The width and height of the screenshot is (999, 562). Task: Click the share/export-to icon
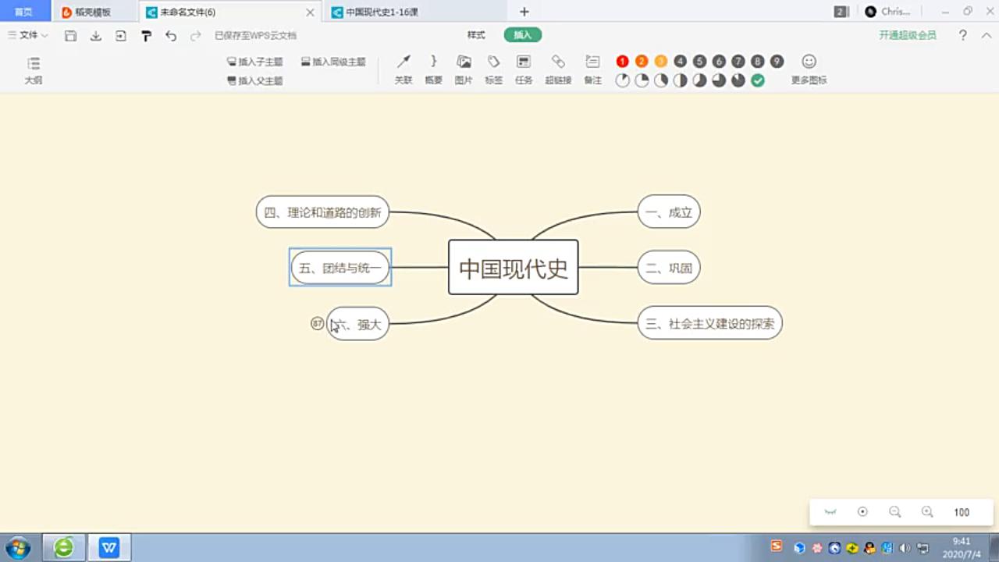[121, 36]
